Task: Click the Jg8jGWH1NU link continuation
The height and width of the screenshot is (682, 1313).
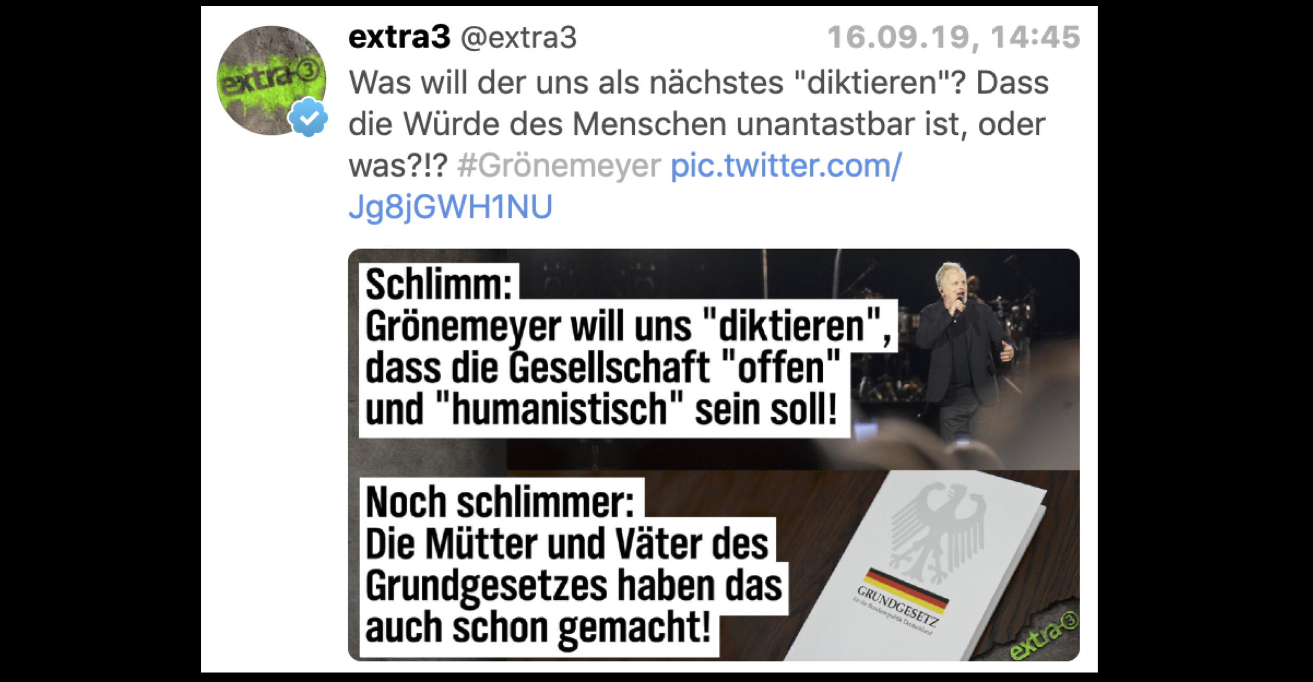Action: [450, 207]
